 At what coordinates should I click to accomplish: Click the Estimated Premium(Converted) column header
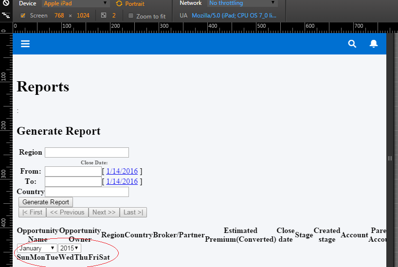coord(240,235)
